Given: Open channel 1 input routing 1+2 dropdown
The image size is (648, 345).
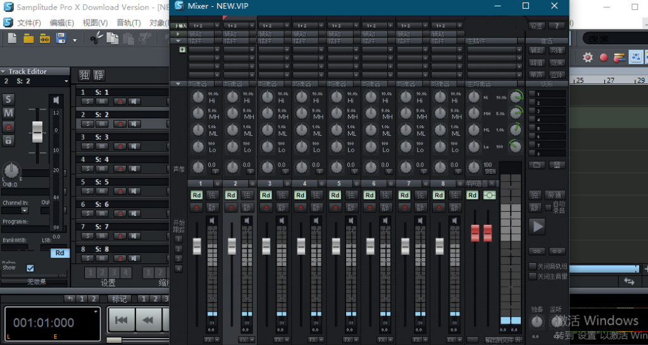Looking at the screenshot, I should point(197,26).
